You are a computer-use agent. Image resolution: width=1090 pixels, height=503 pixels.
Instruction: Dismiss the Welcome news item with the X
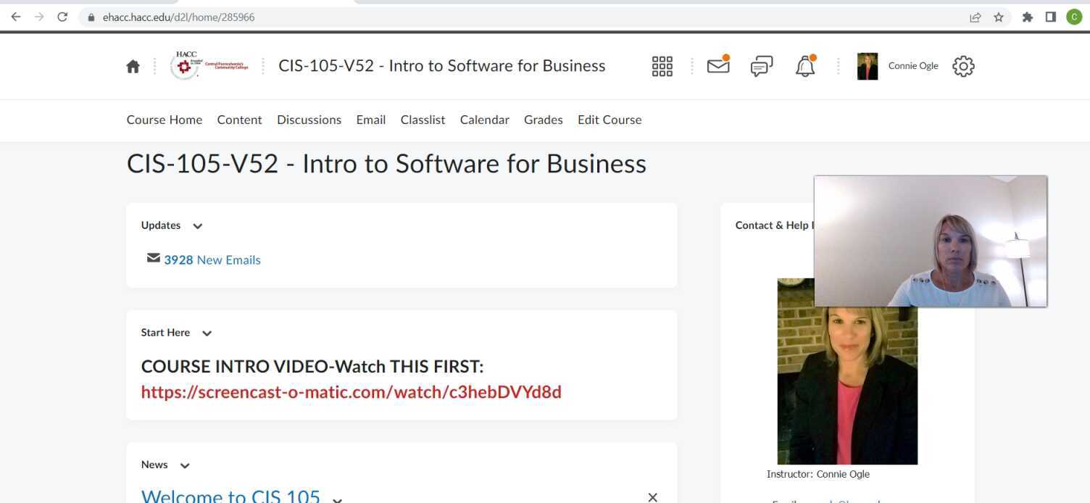(x=652, y=497)
